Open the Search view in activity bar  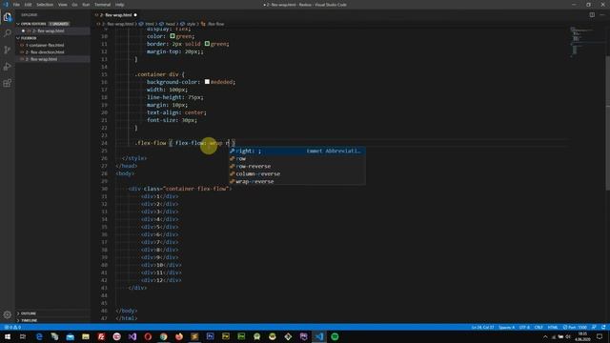click(8, 33)
